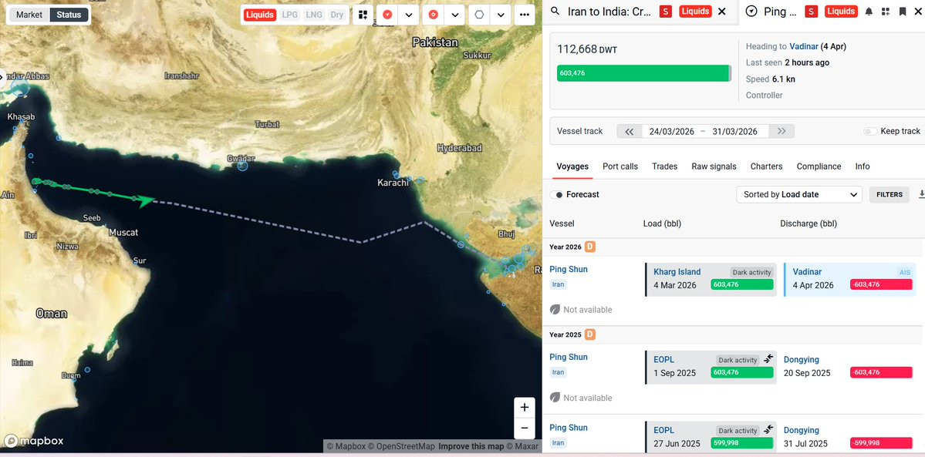
Task: Click the FILTERS button
Action: point(889,194)
